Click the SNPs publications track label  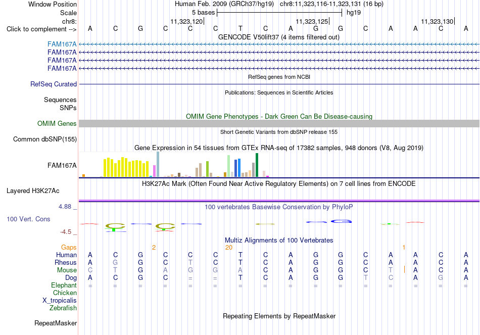(68, 108)
